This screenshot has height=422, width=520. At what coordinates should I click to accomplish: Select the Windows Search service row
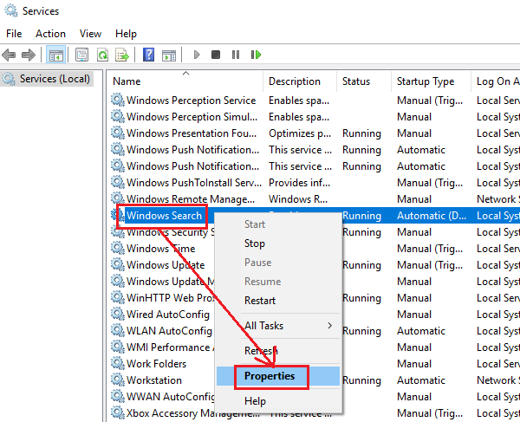point(315,216)
